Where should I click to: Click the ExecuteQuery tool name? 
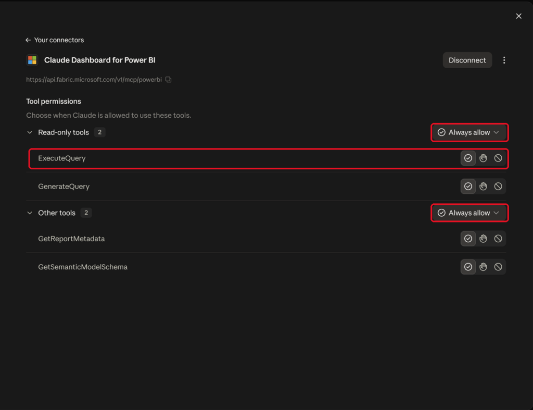coord(62,158)
